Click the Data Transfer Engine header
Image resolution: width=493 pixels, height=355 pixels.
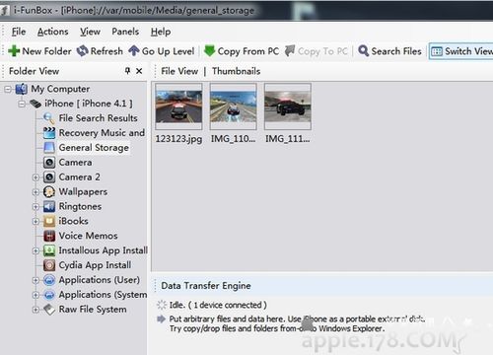point(206,286)
